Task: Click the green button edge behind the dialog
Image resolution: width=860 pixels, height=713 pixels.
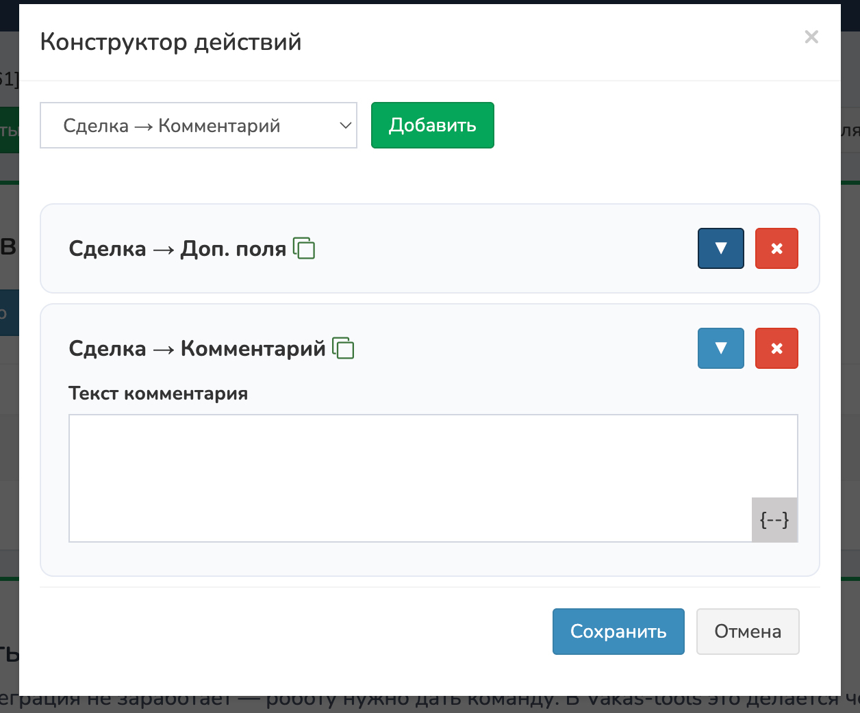Action: point(9,130)
